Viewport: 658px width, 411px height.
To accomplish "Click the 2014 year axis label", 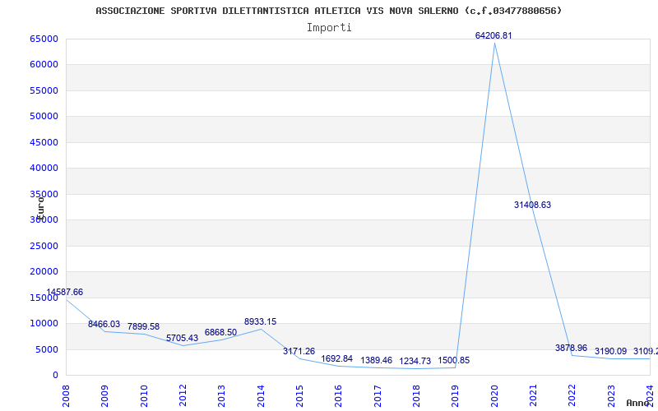I will (x=261, y=396).
